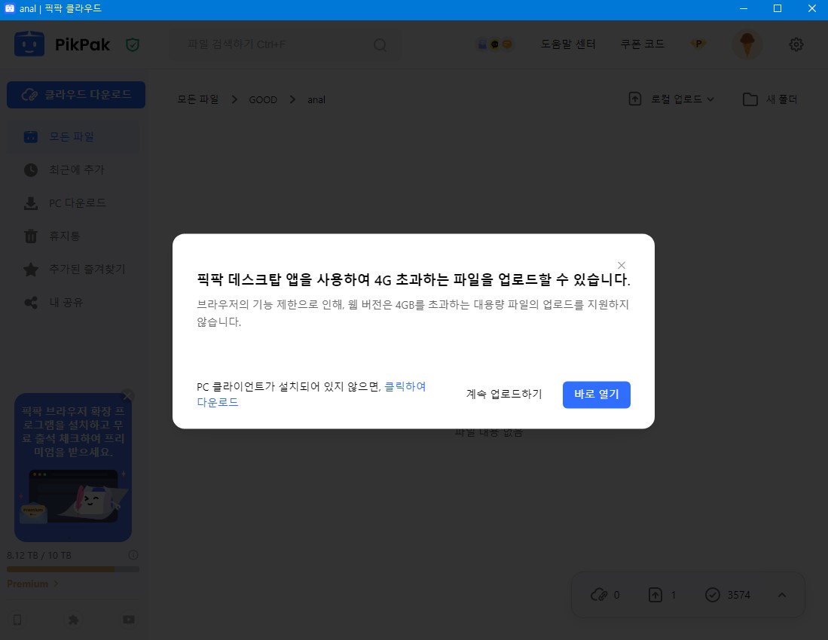Click the mobile phone icon at bottom
The image size is (828, 640).
pyautogui.click(x=17, y=620)
